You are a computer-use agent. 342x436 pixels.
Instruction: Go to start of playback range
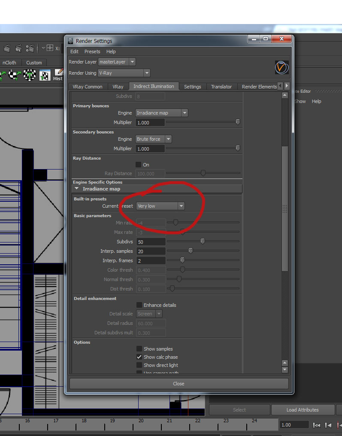click(x=316, y=425)
